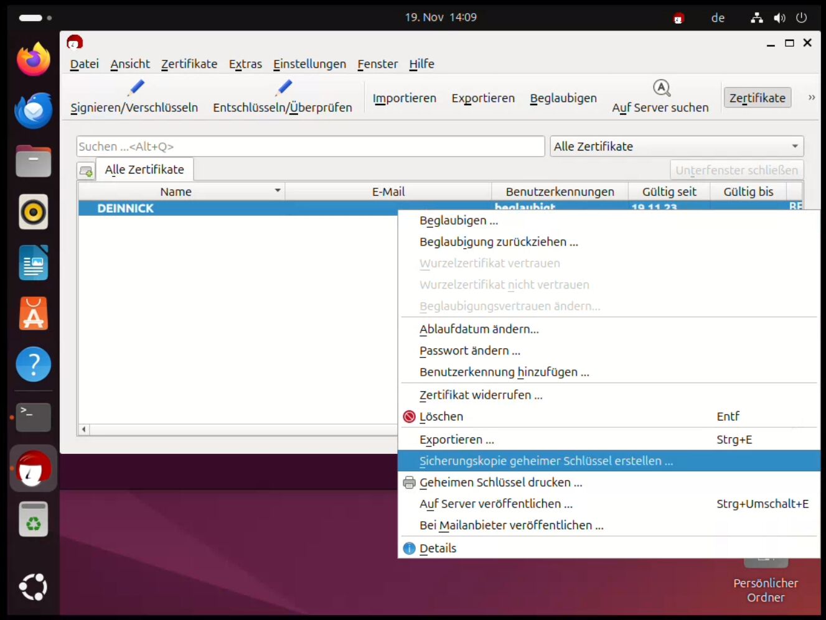
Task: Click the Importieren toolbar button
Action: click(404, 98)
